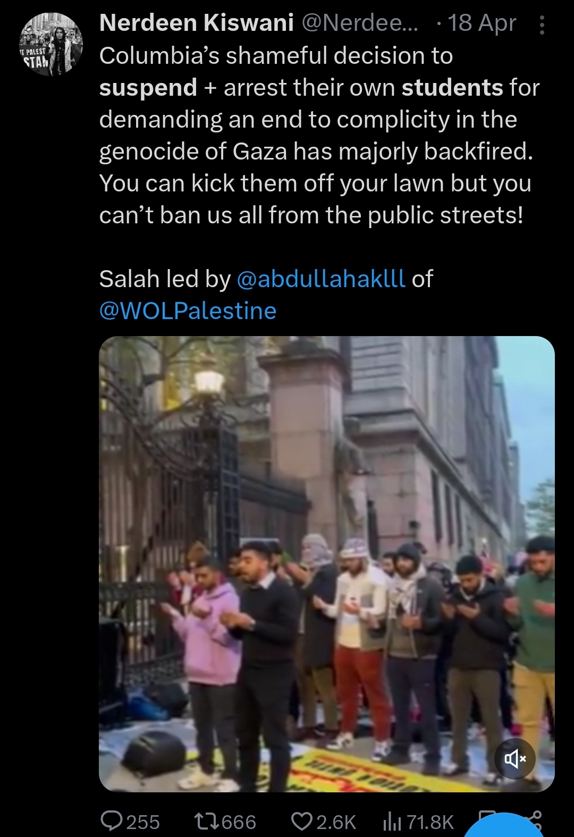Tap the 71.8K views count

pyautogui.click(x=430, y=822)
